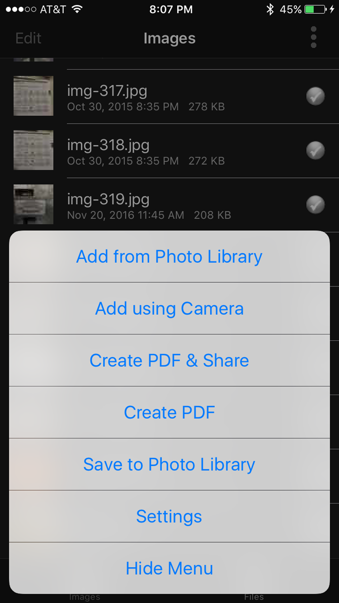Open the img-319.jpg thumbnail
Image resolution: width=339 pixels, height=603 pixels.
pos(34,204)
